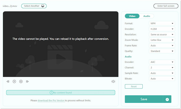Click the Reset button
Screen dimensions: 181x109
(134, 86)
